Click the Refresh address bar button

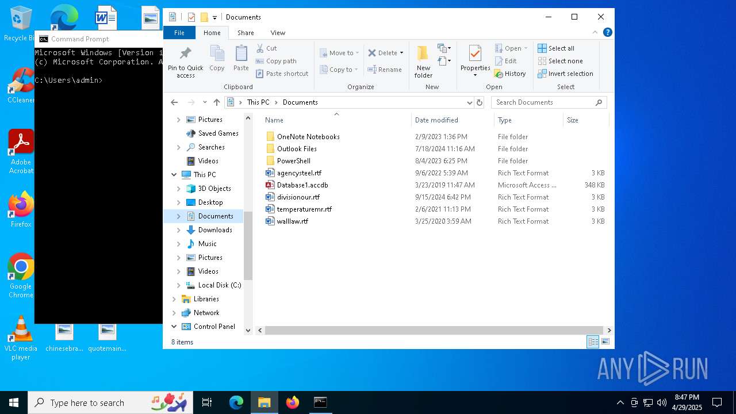(480, 102)
